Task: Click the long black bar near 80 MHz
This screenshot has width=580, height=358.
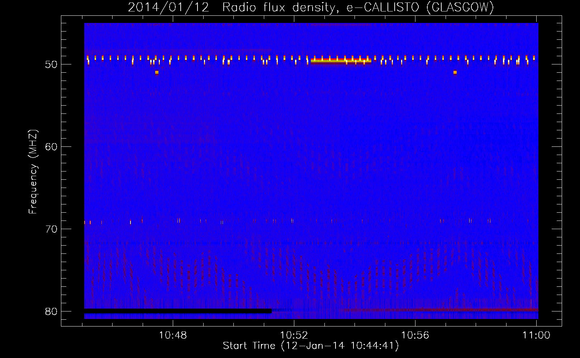Action: pos(178,311)
